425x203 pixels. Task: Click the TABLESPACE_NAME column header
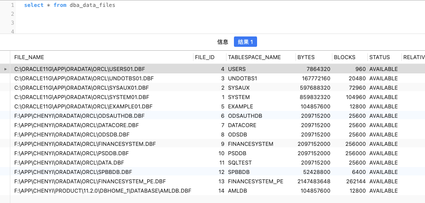[254, 57]
